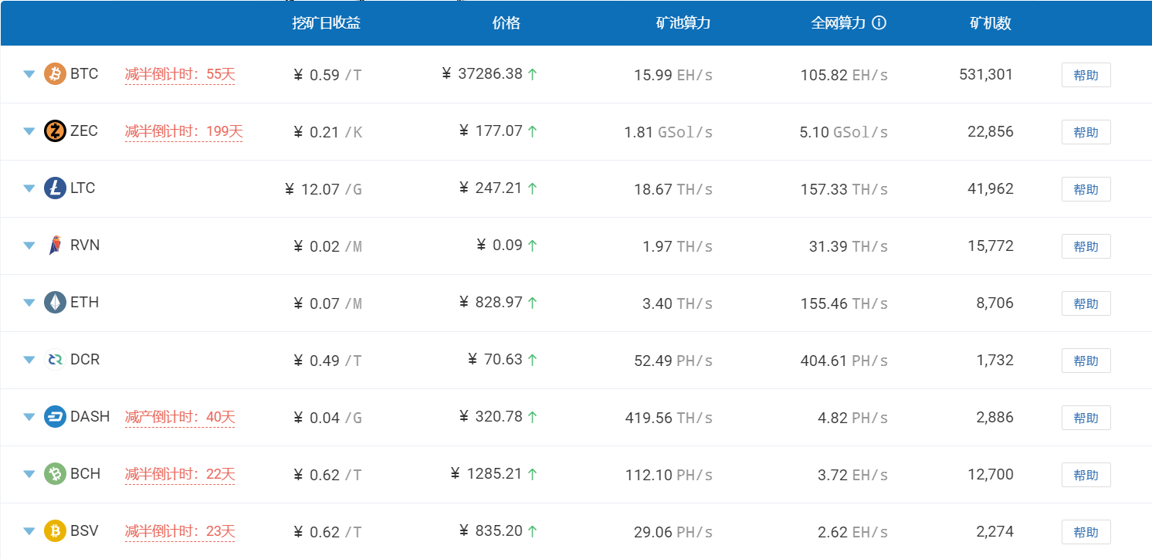Click the BSV 减半倒计时：23天 link
1152x559 pixels.
tap(180, 532)
